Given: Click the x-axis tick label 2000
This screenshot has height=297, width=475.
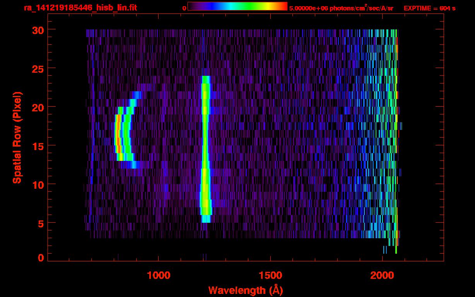Looking at the screenshot, I should coord(382,275).
